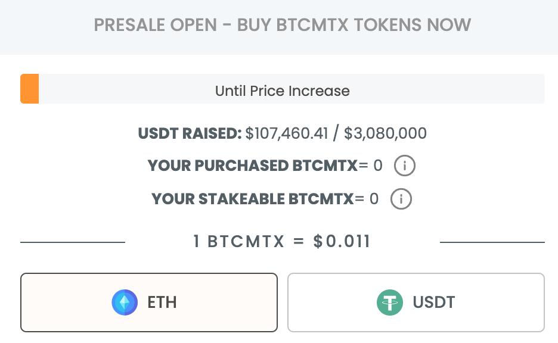Open info icon beside Purchased BTCMTX
The image size is (558, 343).
[x=405, y=166]
